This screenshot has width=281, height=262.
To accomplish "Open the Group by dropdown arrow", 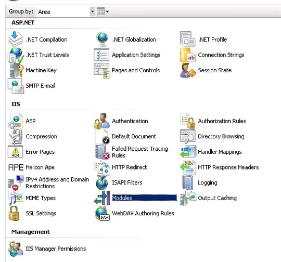I will [x=92, y=11].
